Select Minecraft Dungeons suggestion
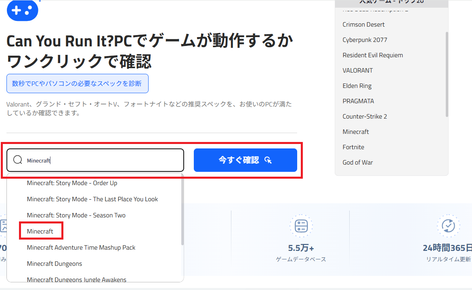This screenshot has height=290, width=472. [x=55, y=264]
